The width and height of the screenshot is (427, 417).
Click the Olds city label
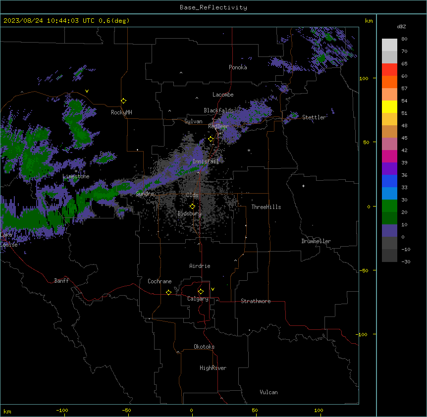point(192,195)
